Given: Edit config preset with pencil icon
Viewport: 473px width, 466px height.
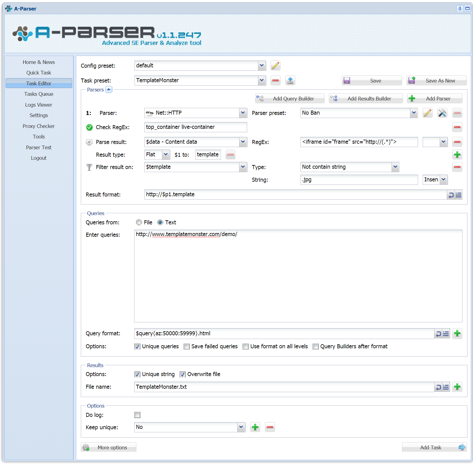Looking at the screenshot, I should 275,66.
